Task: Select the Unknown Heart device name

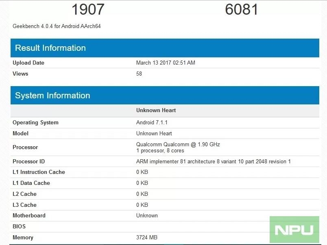Action: click(x=156, y=110)
